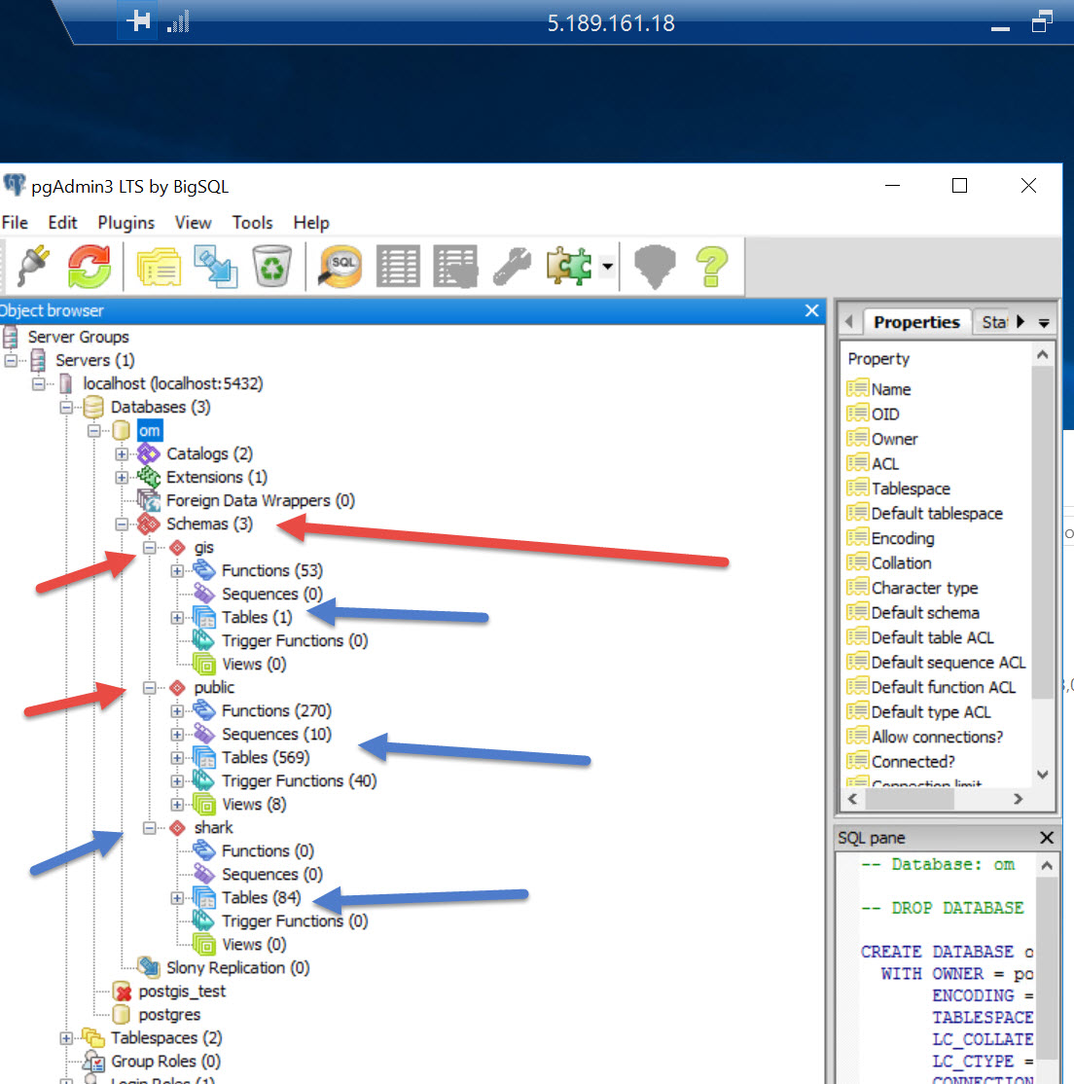
Task: Open the Tools menu
Action: click(252, 223)
